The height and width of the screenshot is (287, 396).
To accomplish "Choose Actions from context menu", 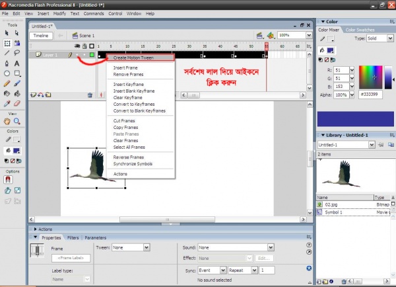I will [x=141, y=174].
